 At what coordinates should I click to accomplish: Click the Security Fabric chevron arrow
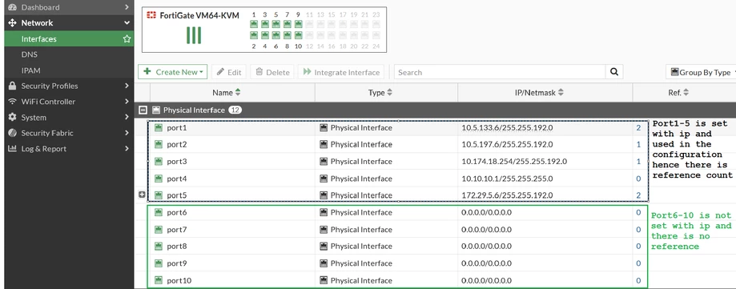pos(127,133)
